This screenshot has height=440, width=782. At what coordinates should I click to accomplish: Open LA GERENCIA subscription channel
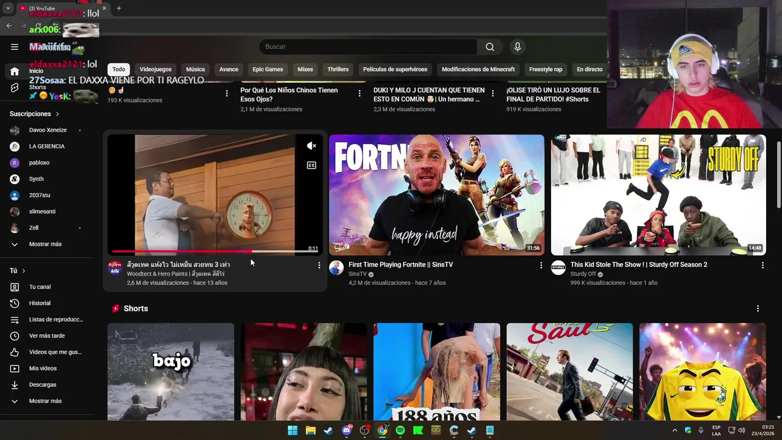click(46, 147)
